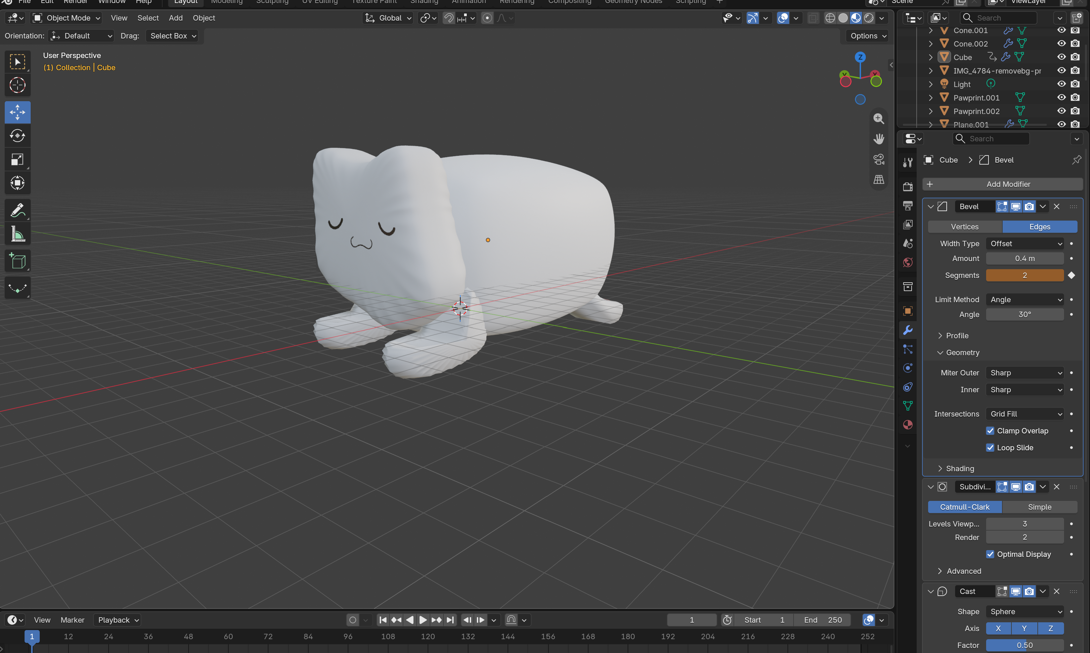Select the Annotate tool
Viewport: 1090px width, 653px height.
(x=18, y=210)
